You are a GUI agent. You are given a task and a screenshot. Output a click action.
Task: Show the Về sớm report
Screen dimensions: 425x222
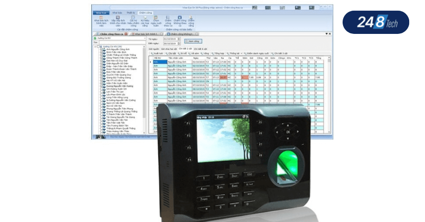coord(194,53)
